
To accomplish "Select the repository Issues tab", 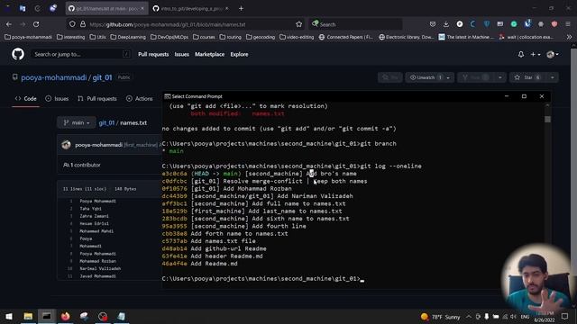I will (57, 98).
